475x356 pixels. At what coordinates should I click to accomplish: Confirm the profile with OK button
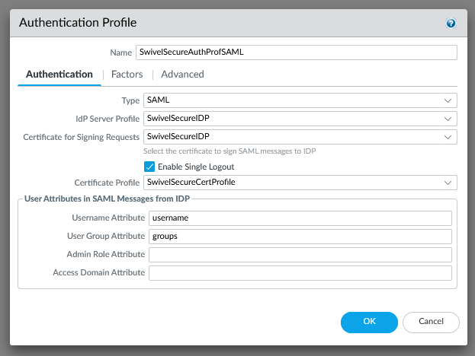pyautogui.click(x=369, y=322)
